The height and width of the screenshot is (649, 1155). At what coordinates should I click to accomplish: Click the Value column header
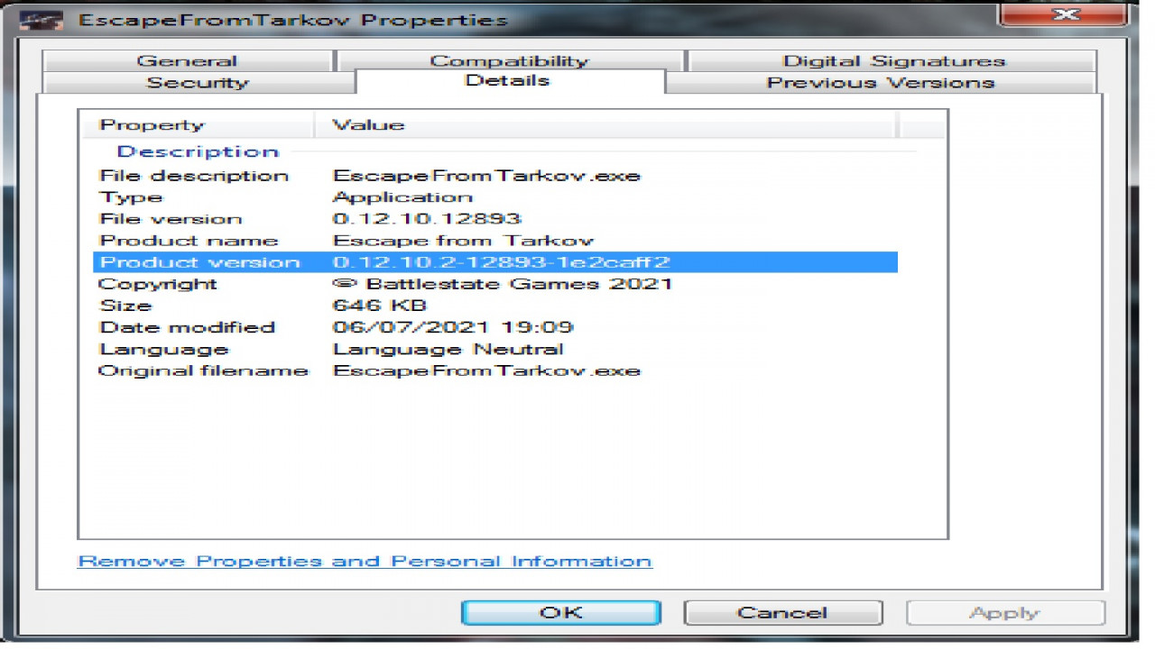(x=605, y=125)
